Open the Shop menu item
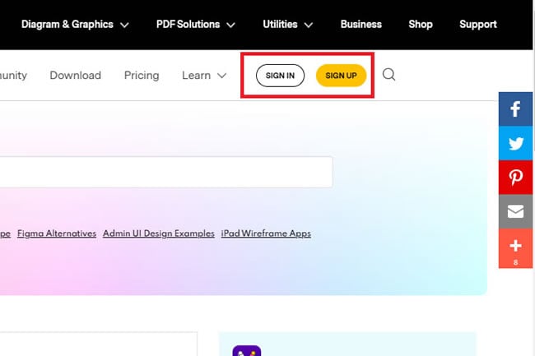 tap(421, 24)
